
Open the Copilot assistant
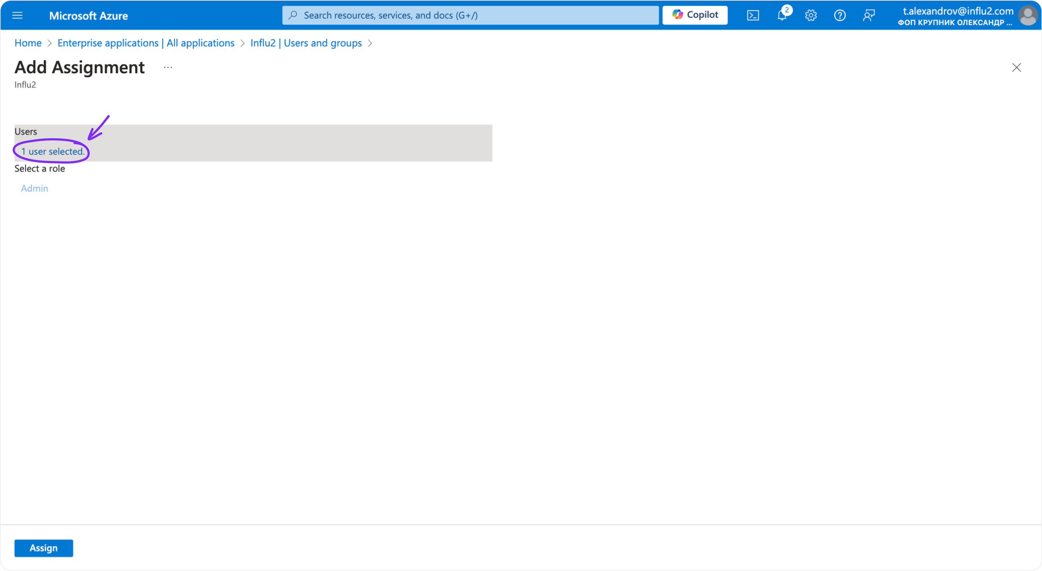695,15
